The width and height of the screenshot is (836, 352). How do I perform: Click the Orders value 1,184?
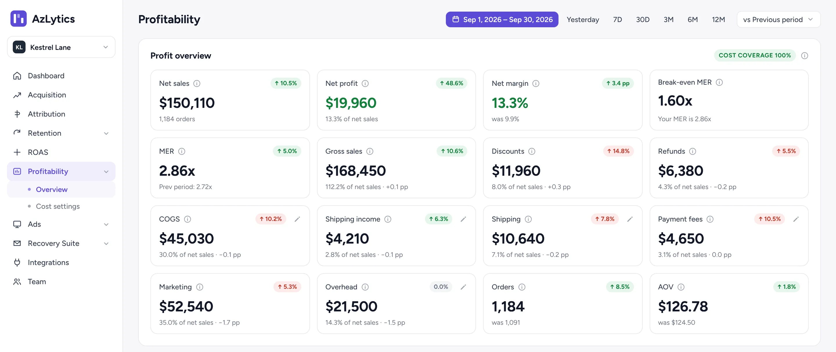[508, 306]
